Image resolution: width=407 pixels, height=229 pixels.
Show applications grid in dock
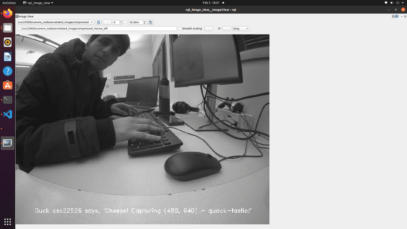pyautogui.click(x=7, y=222)
